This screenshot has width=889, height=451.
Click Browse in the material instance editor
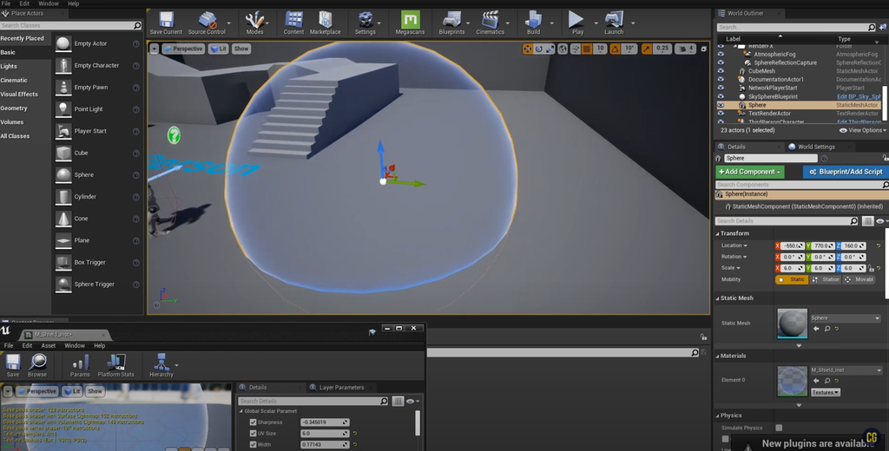37,365
